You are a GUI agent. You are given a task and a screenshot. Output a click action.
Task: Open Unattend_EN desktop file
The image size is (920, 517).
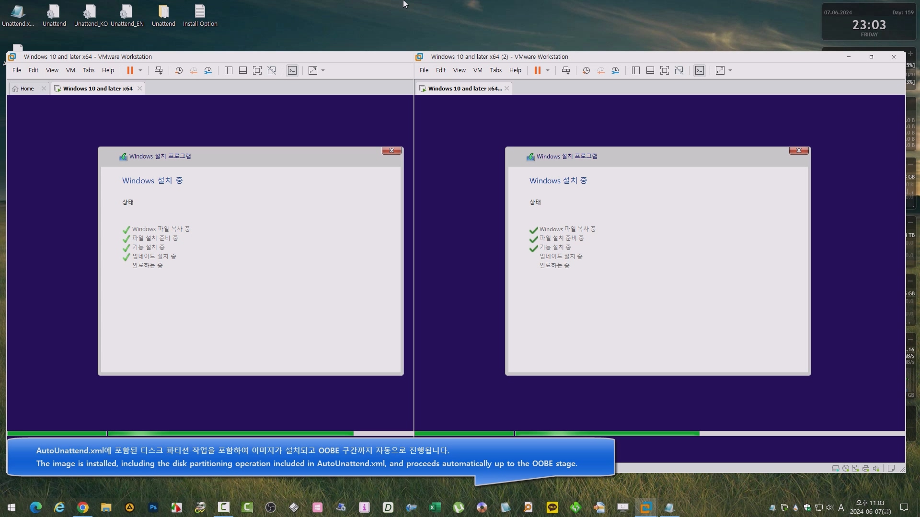click(x=127, y=15)
